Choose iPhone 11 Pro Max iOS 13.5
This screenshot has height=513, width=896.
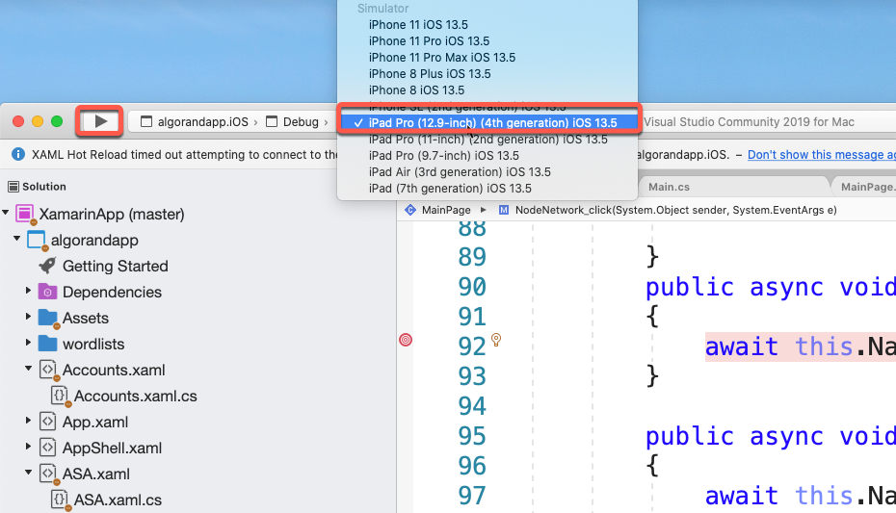(441, 57)
